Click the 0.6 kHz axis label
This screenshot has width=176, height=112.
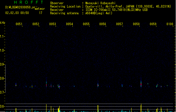click(x=2, y=106)
